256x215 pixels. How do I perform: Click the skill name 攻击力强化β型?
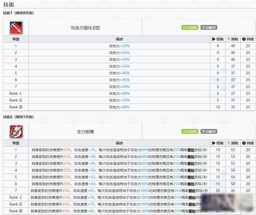coord(85,28)
